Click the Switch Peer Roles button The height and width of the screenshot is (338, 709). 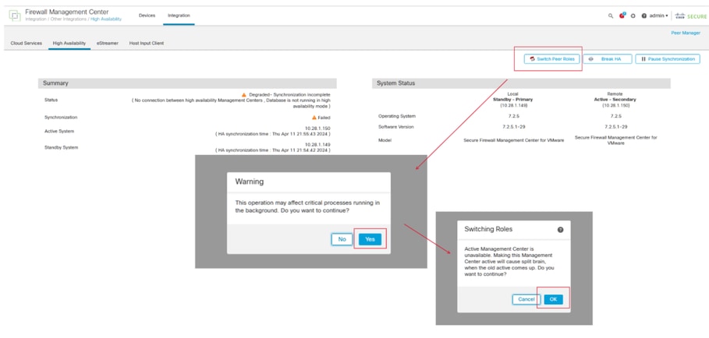click(552, 59)
